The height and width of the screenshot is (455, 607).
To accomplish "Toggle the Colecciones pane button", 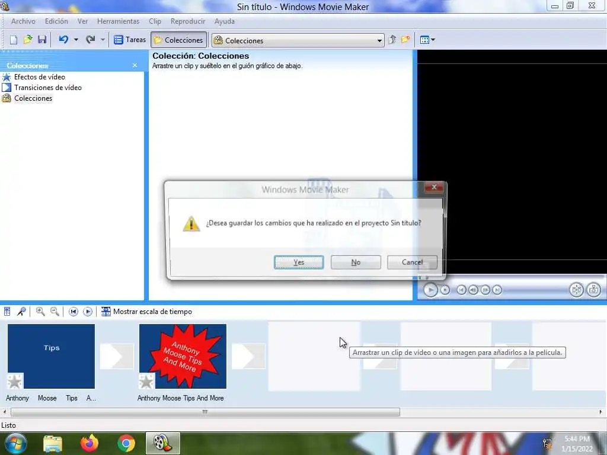I will click(x=178, y=40).
